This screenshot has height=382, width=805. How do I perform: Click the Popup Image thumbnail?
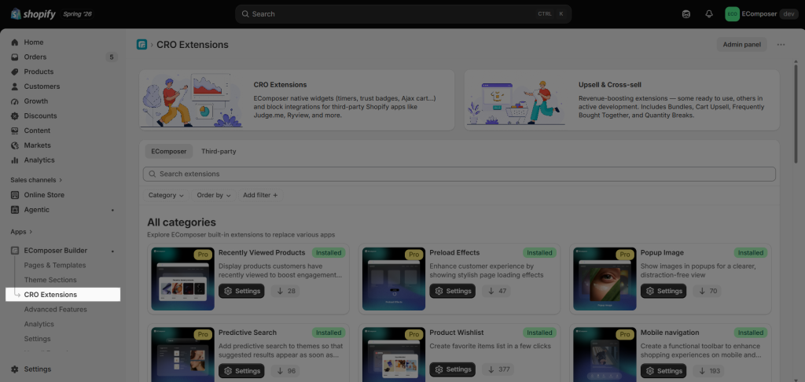(605, 279)
